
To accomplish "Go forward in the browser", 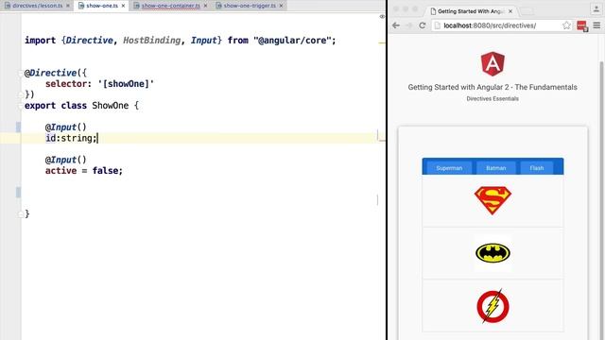I will tap(409, 25).
